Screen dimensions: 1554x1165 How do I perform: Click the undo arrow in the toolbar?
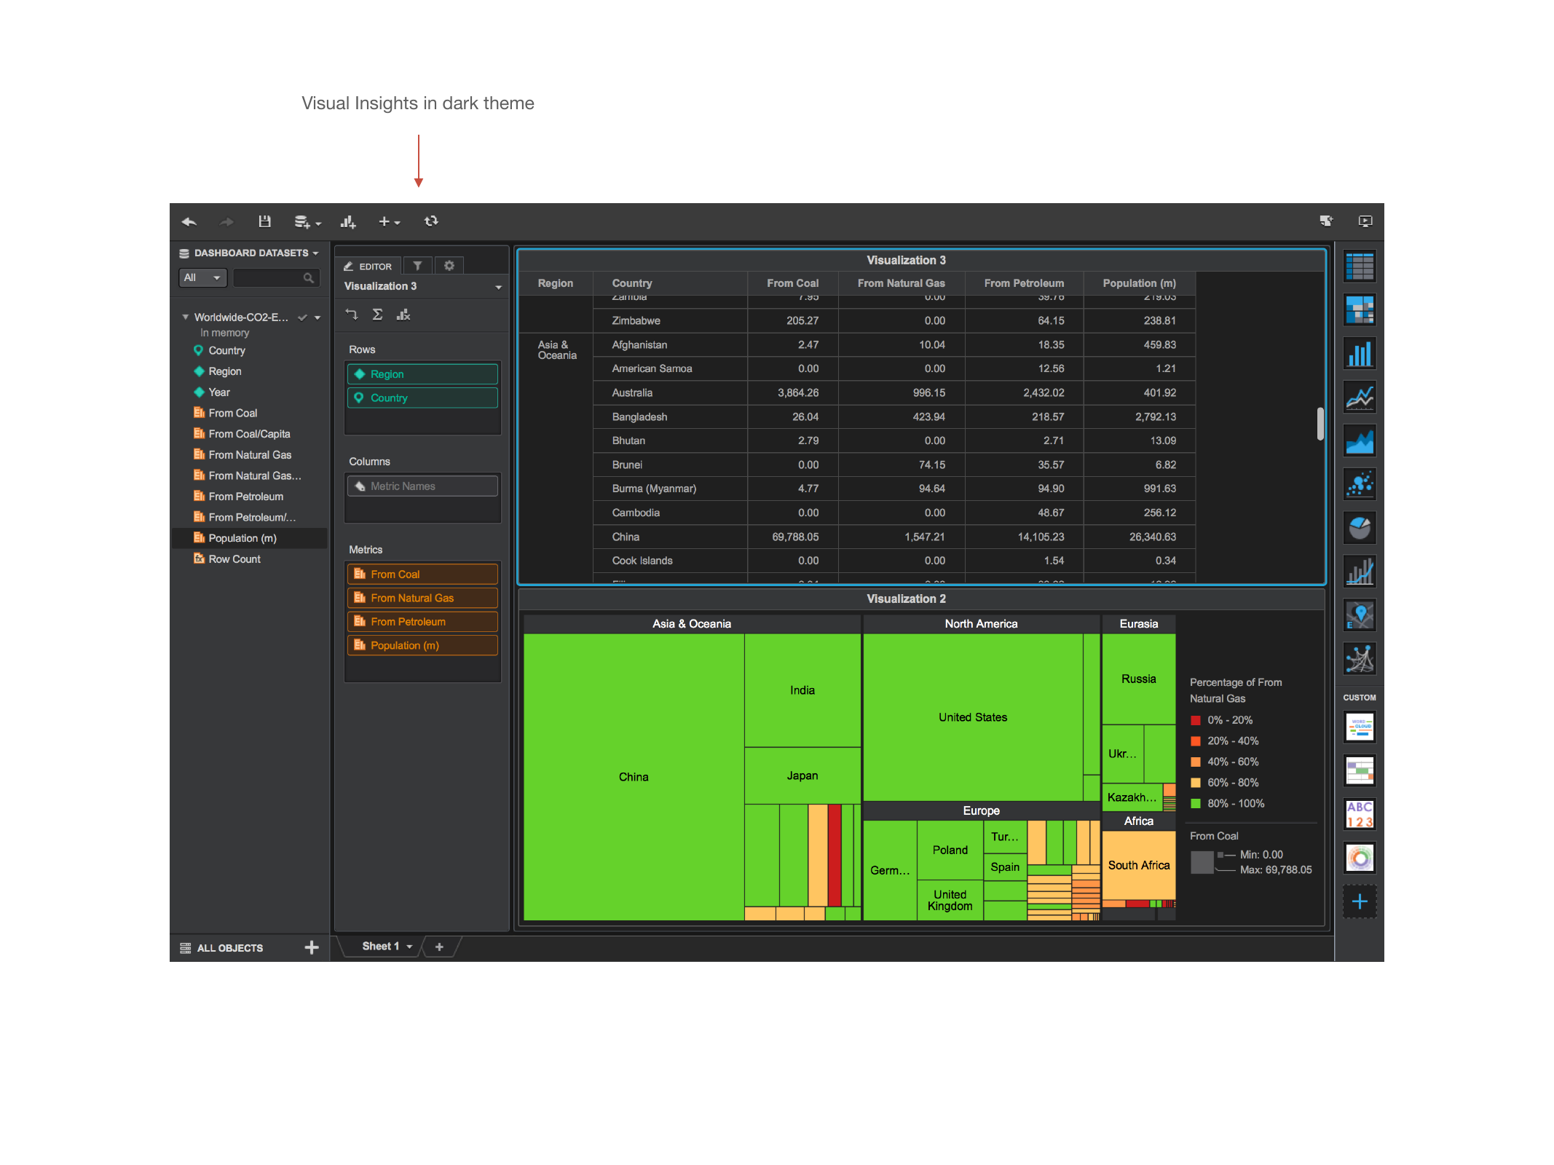click(x=189, y=222)
